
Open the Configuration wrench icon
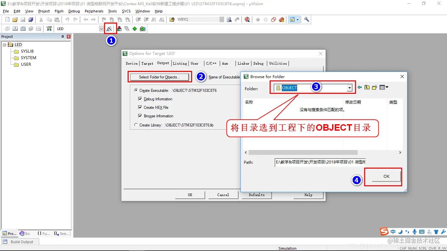coord(307,20)
